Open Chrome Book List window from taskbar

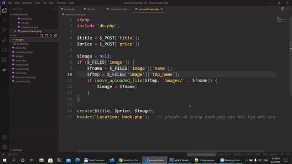point(129,160)
